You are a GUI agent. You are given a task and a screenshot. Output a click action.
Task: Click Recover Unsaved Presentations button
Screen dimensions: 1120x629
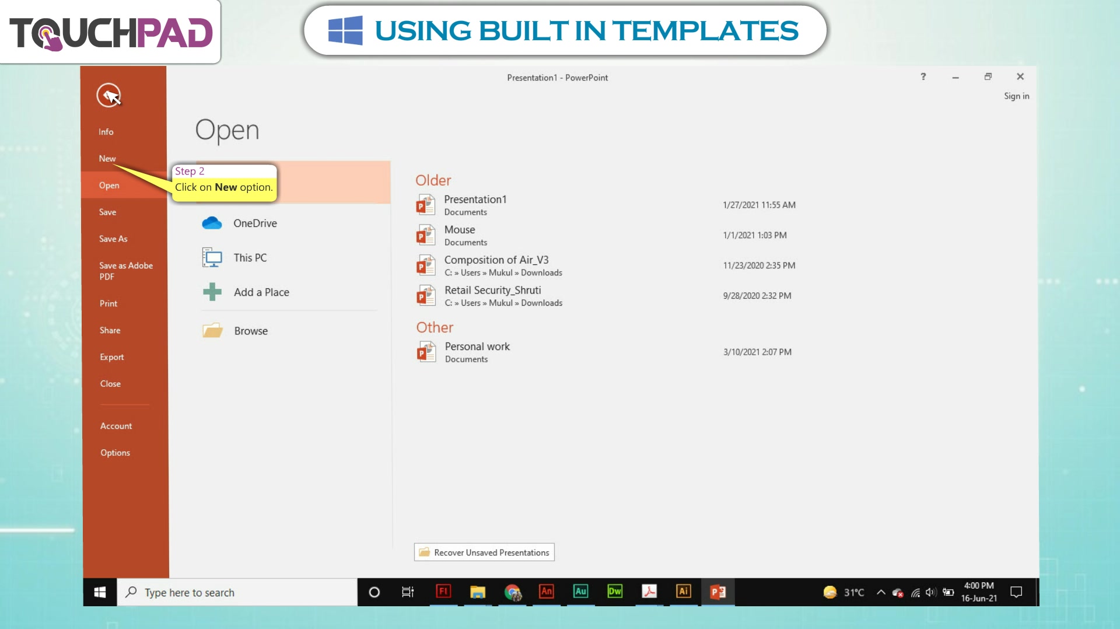(484, 553)
